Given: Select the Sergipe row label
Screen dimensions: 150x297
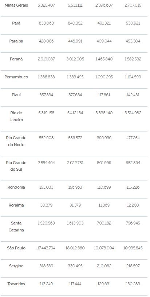Looking at the screenshot, I should click(x=16, y=266).
